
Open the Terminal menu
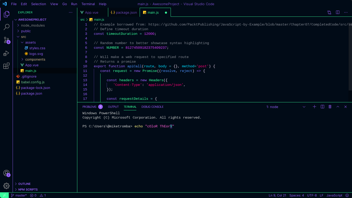tap(88, 4)
